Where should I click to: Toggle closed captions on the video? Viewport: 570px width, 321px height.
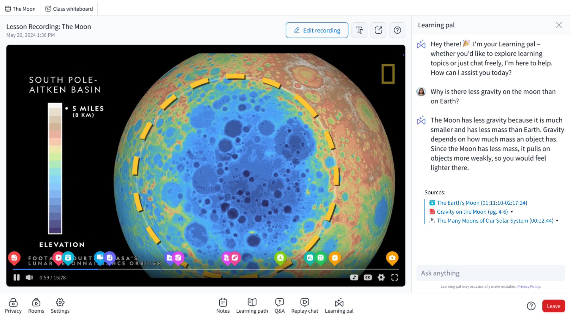pos(368,277)
